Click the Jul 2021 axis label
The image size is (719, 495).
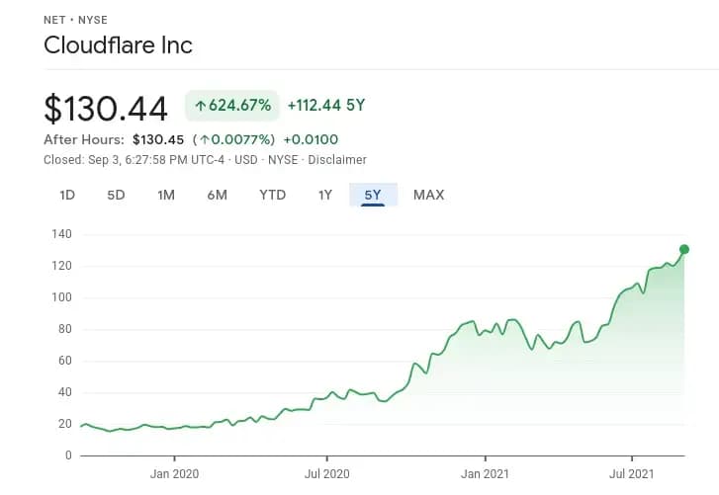(630, 474)
